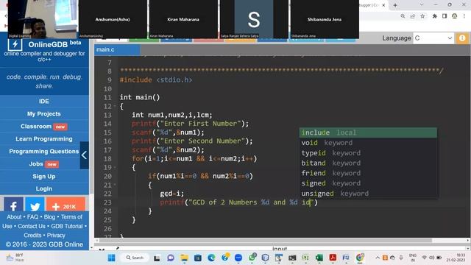Open File Explorer from the taskbar

(x=184, y=258)
